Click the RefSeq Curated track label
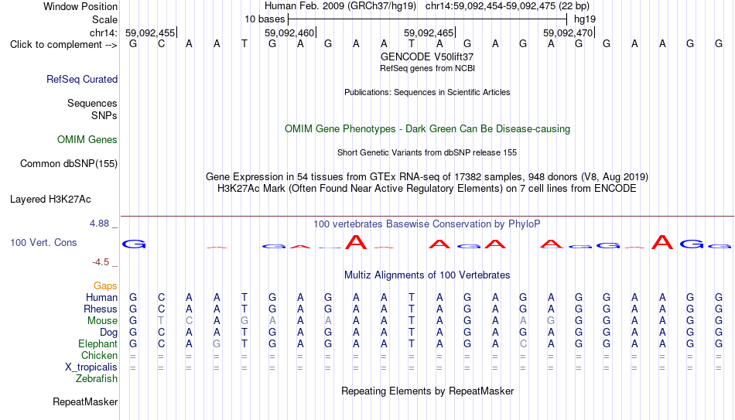This screenshot has height=420, width=735. 81,79
